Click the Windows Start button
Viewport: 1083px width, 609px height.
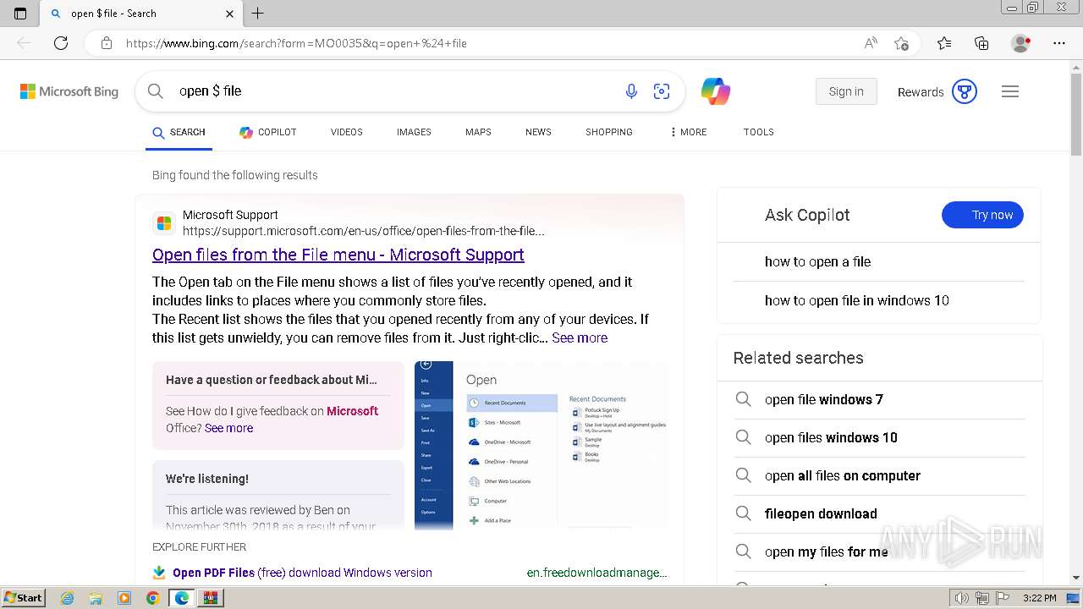[23, 597]
